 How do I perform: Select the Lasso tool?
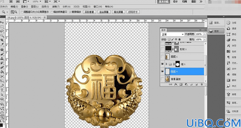click(2, 31)
